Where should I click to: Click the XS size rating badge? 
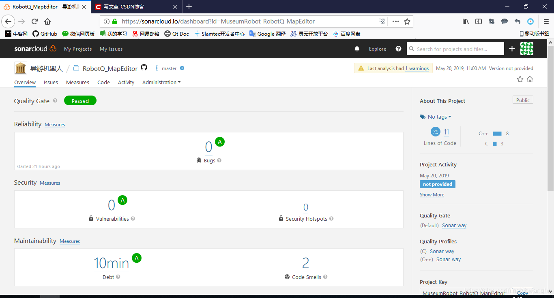436,132
